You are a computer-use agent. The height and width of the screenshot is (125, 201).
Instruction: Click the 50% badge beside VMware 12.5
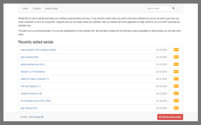point(176,72)
